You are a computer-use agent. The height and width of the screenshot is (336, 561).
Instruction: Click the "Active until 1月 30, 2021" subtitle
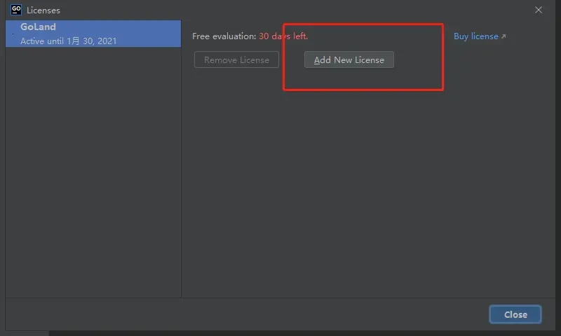coord(69,41)
